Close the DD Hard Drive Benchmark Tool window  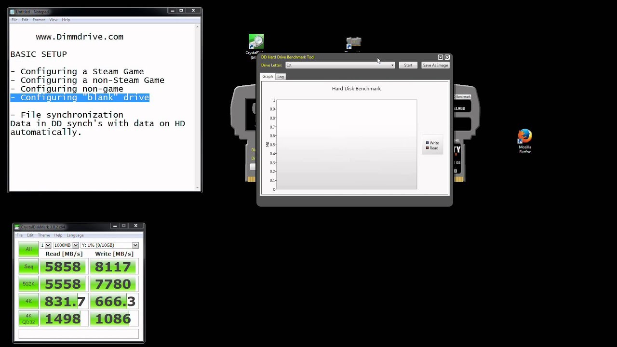pyautogui.click(x=447, y=57)
